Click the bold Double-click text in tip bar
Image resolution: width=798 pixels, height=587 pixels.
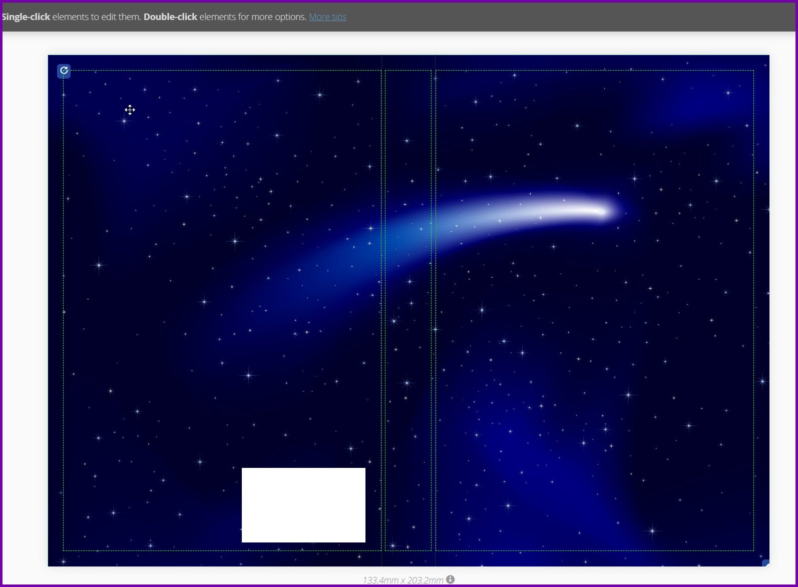coord(170,17)
